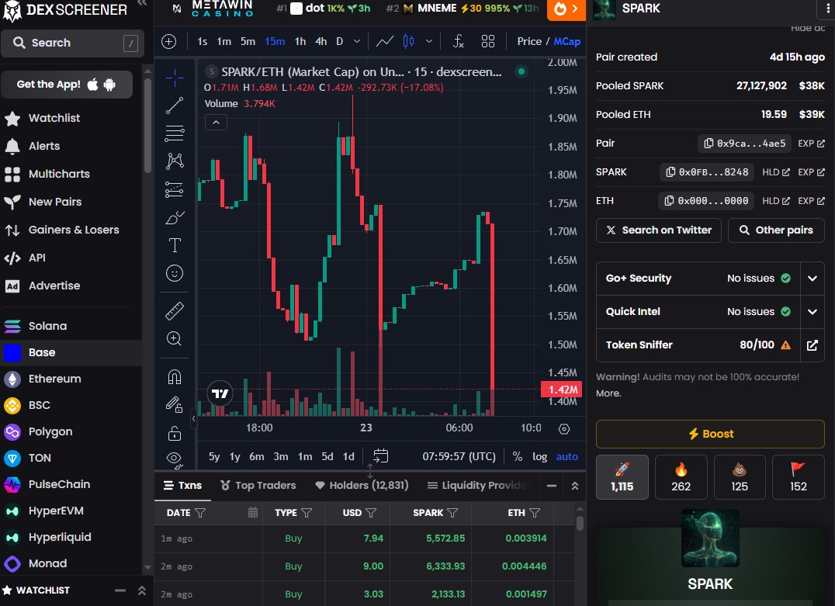
Task: Select the text annotation tool
Action: [174, 245]
